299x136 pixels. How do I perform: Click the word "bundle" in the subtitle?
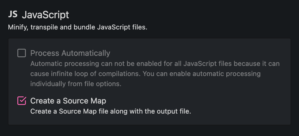[x=85, y=27]
